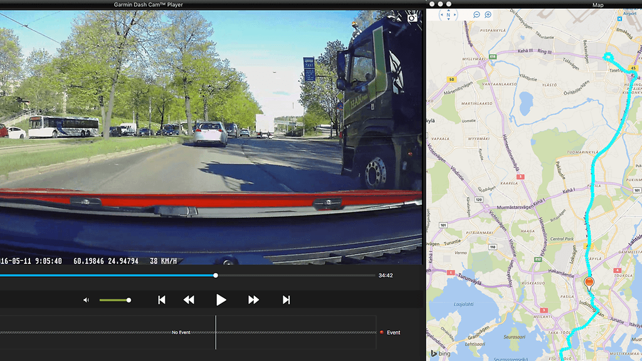Click the rewind double-arrow button
The image size is (642, 361).
(x=189, y=300)
